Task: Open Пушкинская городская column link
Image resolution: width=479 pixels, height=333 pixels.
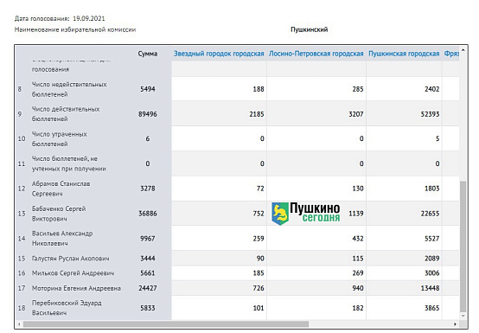Action: click(x=404, y=54)
